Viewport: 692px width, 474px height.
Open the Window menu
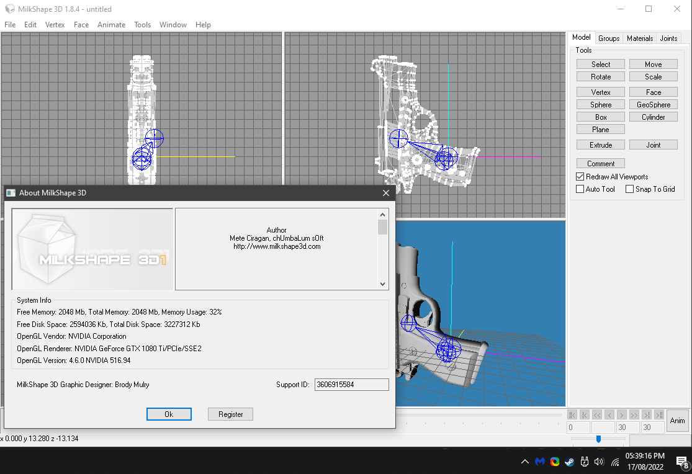[173, 25]
